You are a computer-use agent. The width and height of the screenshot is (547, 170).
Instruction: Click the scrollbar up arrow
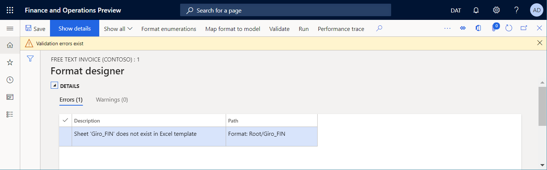(543, 82)
